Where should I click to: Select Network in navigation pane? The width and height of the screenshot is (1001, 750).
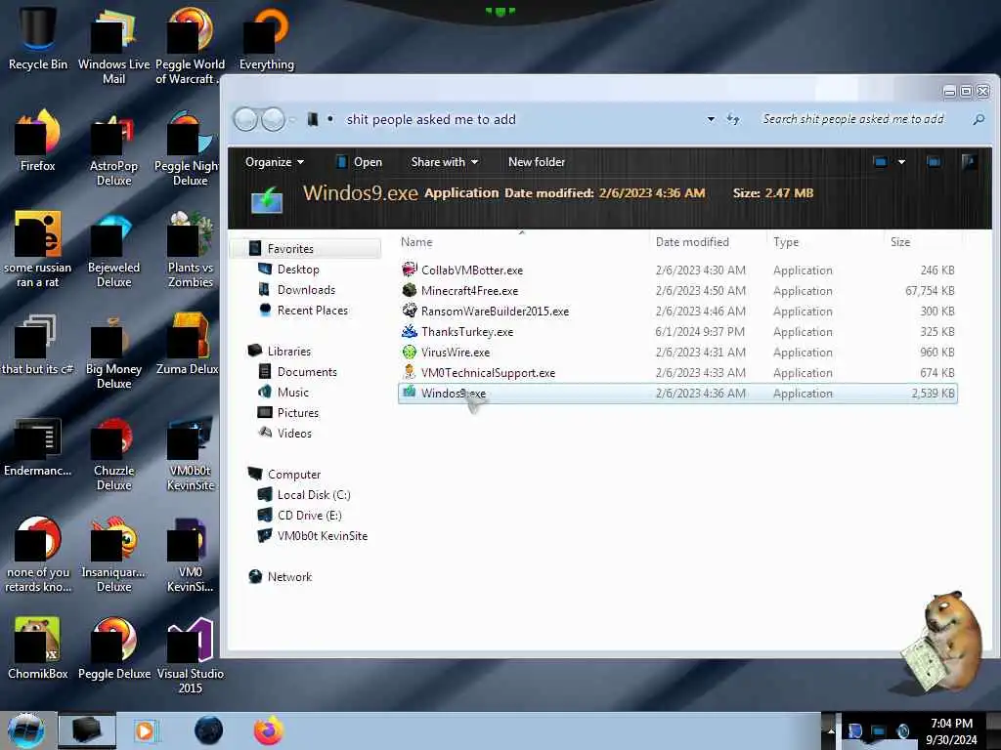pyautogui.click(x=289, y=576)
